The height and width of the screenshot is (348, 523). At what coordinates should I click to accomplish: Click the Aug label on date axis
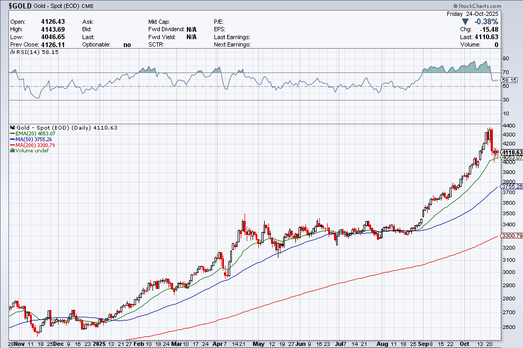point(382,344)
